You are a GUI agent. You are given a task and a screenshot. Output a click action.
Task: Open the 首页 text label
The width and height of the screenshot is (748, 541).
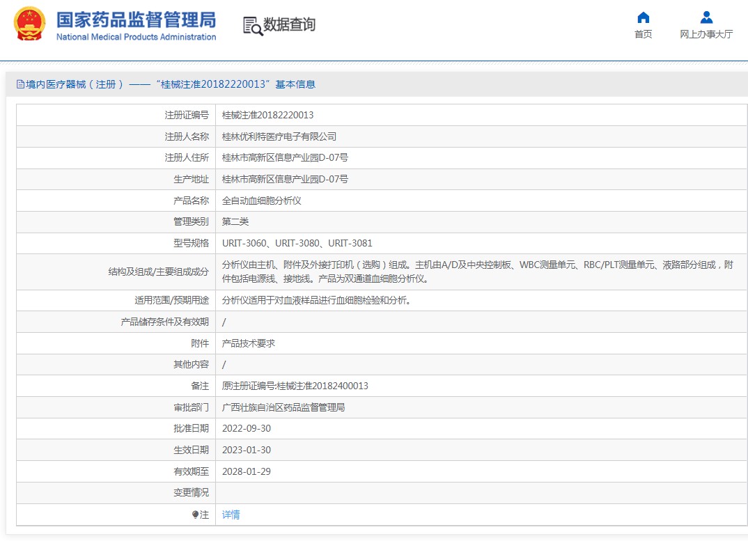tap(643, 35)
